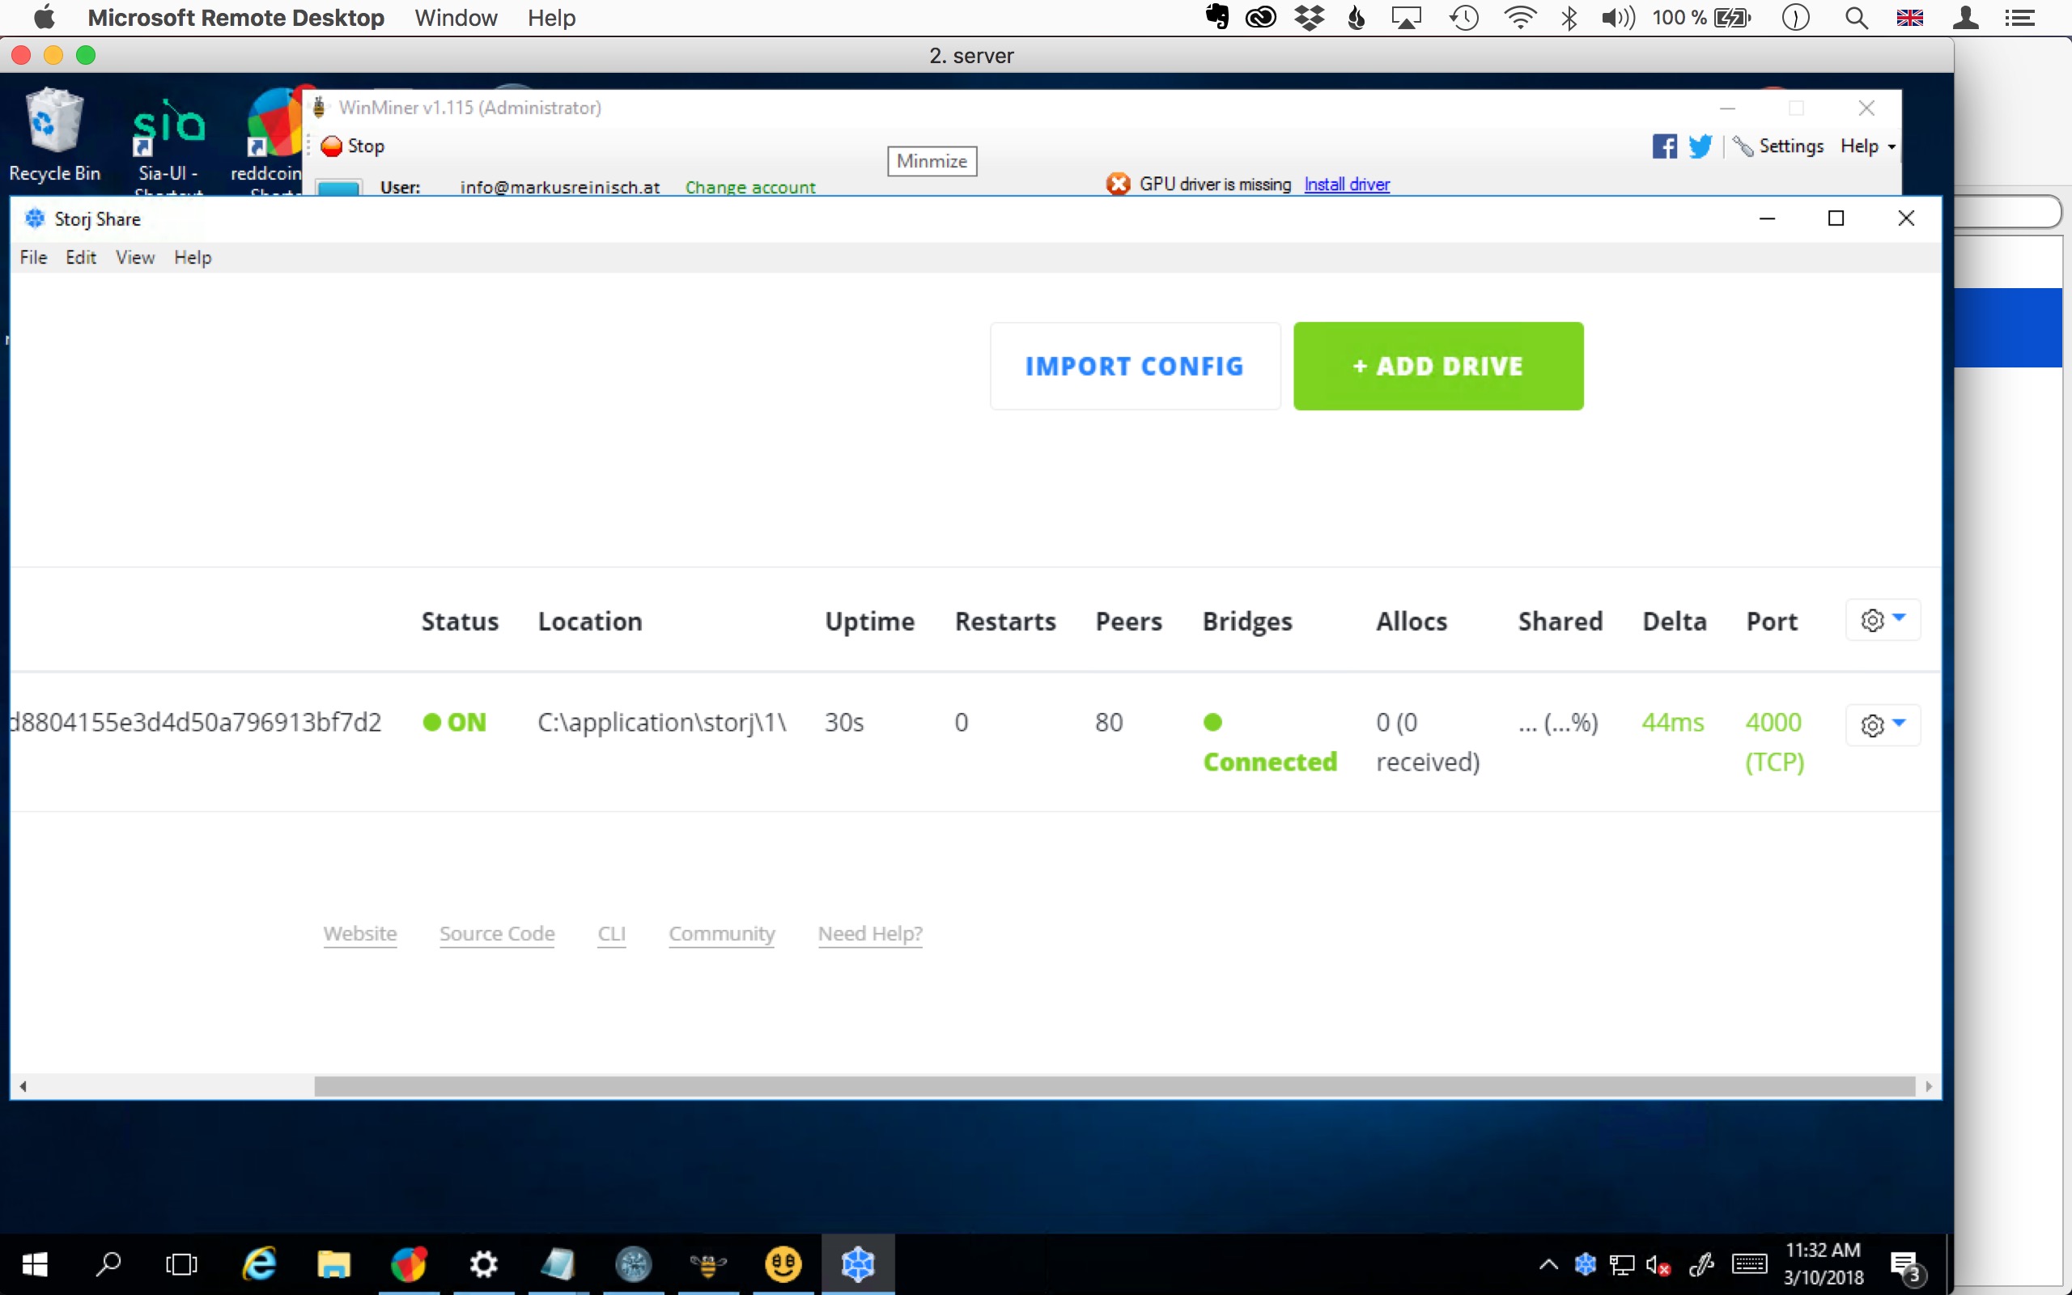The width and height of the screenshot is (2072, 1295).
Task: Open the Edit menu in Storj Share
Action: point(81,258)
